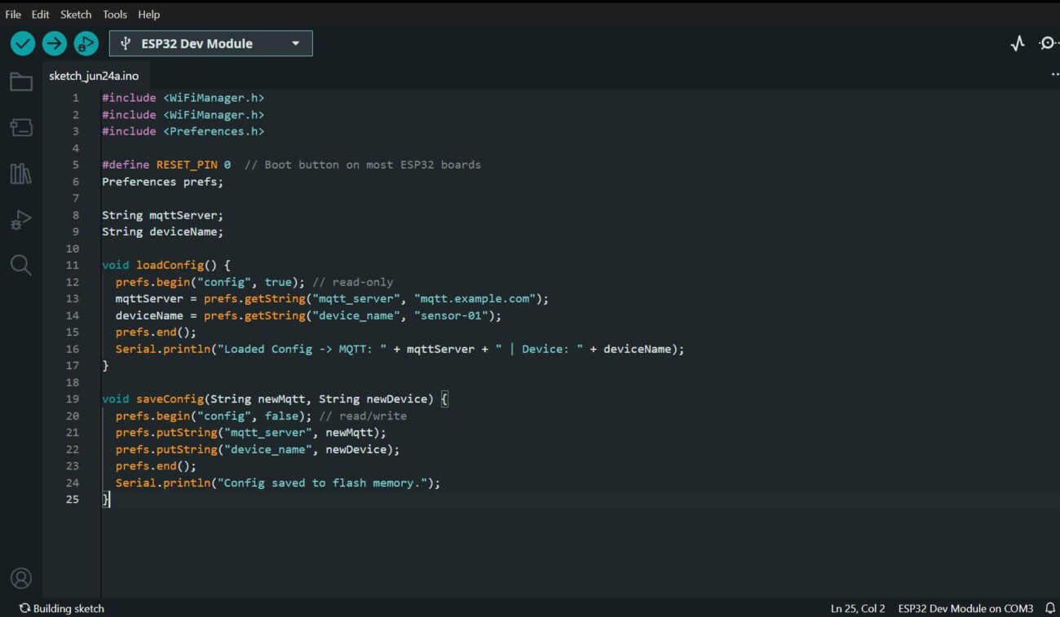Image resolution: width=1060 pixels, height=617 pixels.
Task: Click ESP32 Dev Module on COM3 status
Action: pyautogui.click(x=965, y=608)
